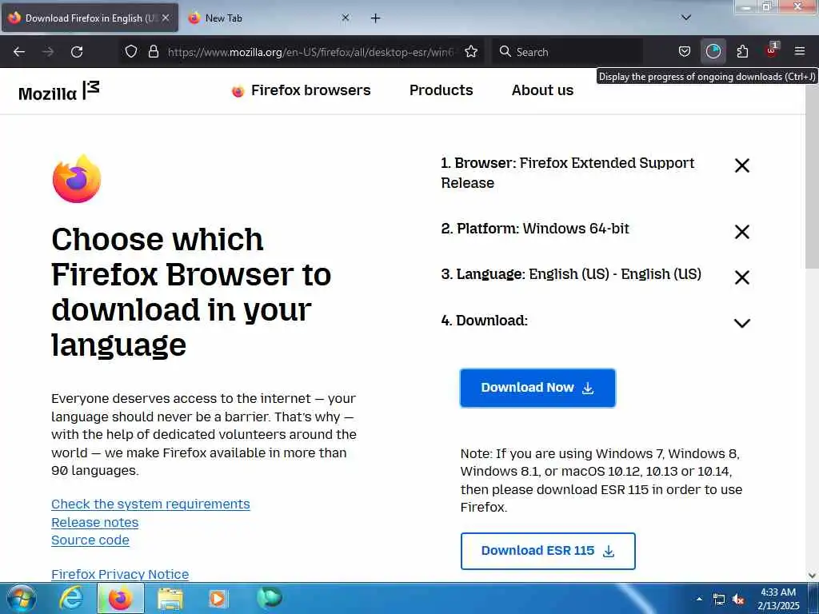Focus the Search box in toolbar
Viewport: 819px width, 614px height.
(x=569, y=52)
